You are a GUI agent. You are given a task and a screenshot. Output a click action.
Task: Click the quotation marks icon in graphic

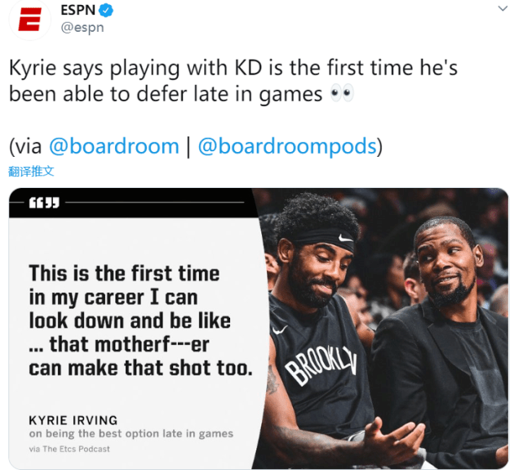[x=44, y=203]
